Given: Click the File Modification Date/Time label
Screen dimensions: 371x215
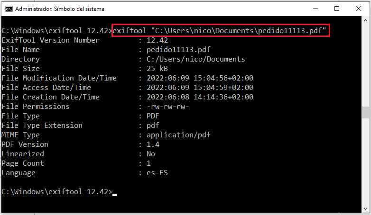Looking at the screenshot, I should click(x=59, y=78).
